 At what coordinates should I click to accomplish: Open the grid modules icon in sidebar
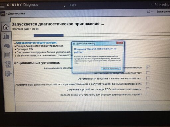[8, 64]
